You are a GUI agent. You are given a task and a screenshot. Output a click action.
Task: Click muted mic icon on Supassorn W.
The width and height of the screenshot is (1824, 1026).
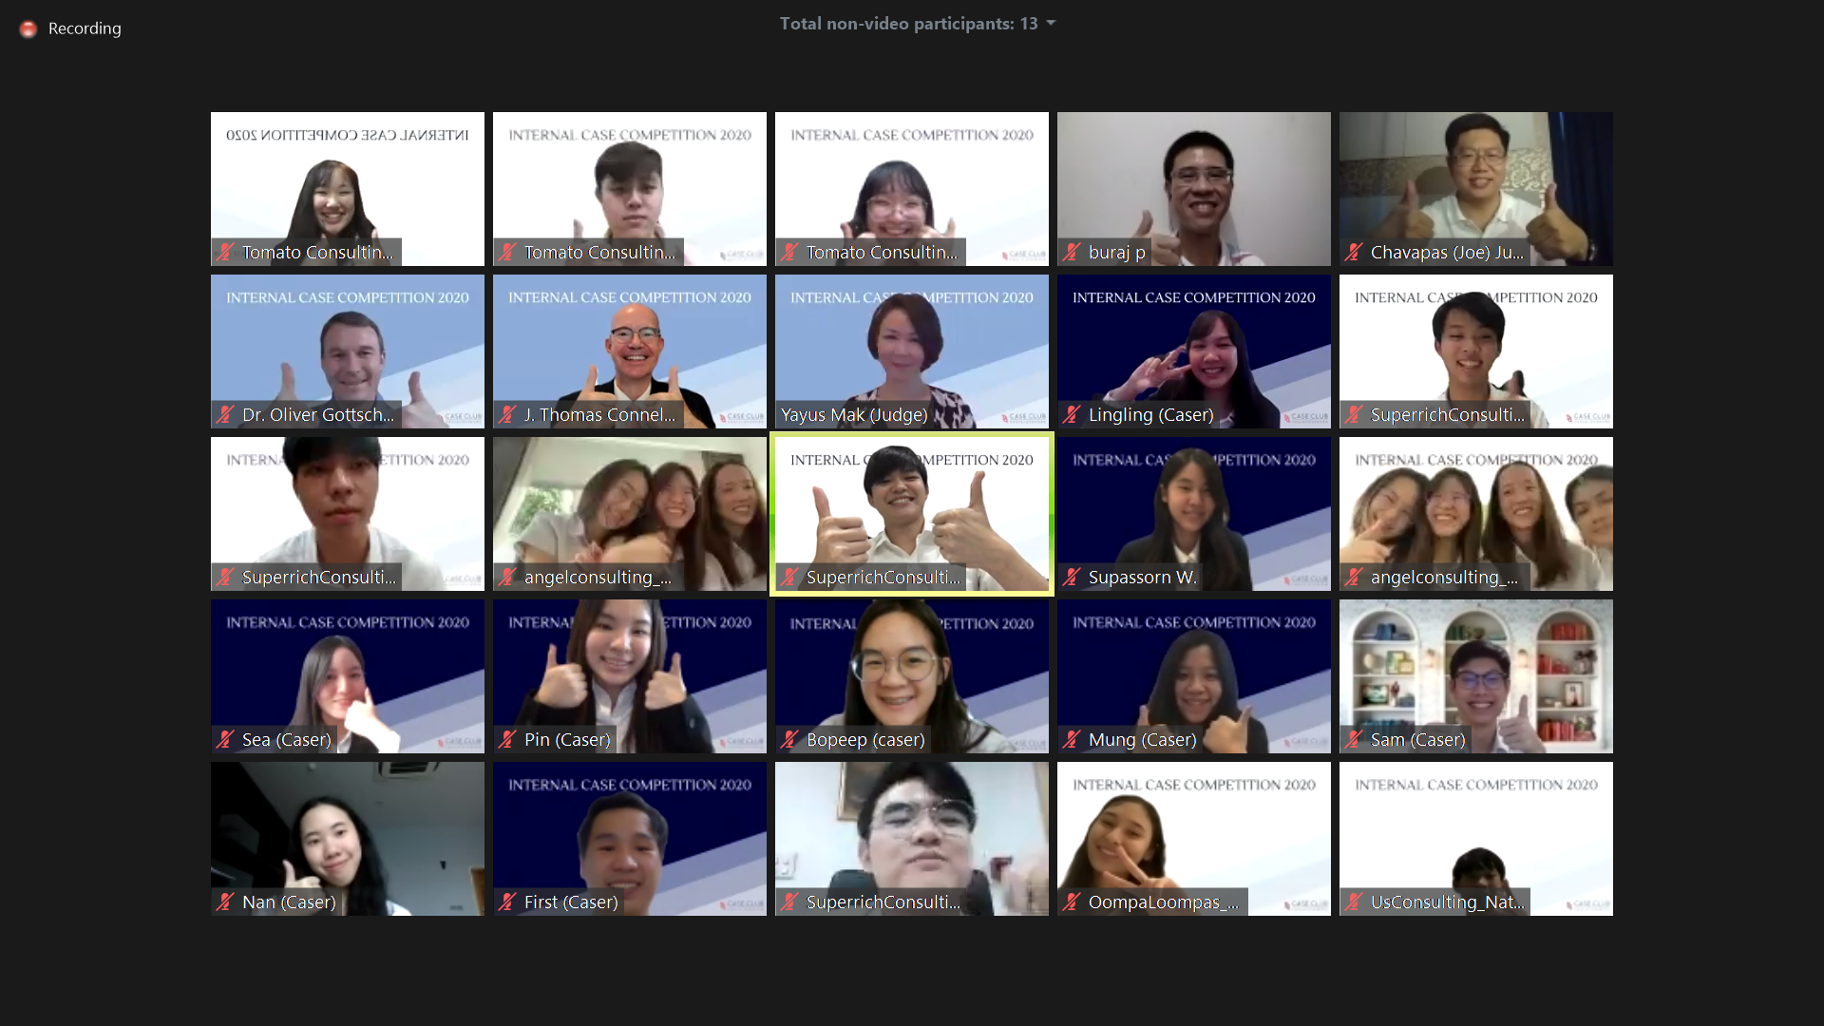coord(1072,578)
